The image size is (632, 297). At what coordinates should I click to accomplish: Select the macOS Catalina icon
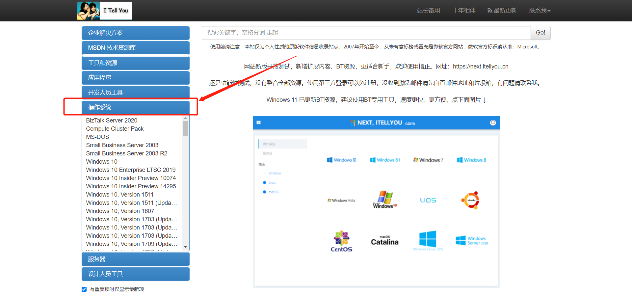(384, 240)
